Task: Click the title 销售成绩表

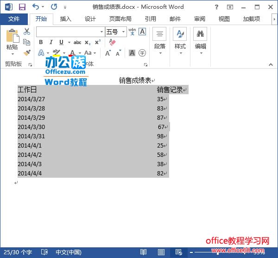Action: pos(135,80)
